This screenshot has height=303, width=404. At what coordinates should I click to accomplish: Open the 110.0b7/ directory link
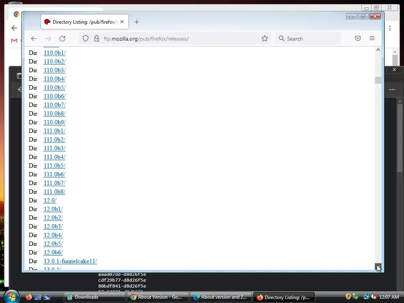(x=54, y=105)
